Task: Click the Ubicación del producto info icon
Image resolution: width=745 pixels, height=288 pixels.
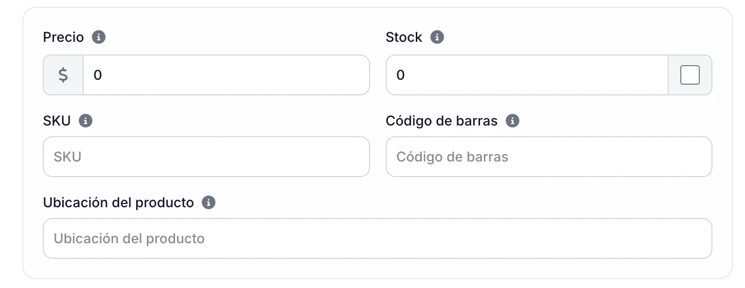Action: pos(209,202)
